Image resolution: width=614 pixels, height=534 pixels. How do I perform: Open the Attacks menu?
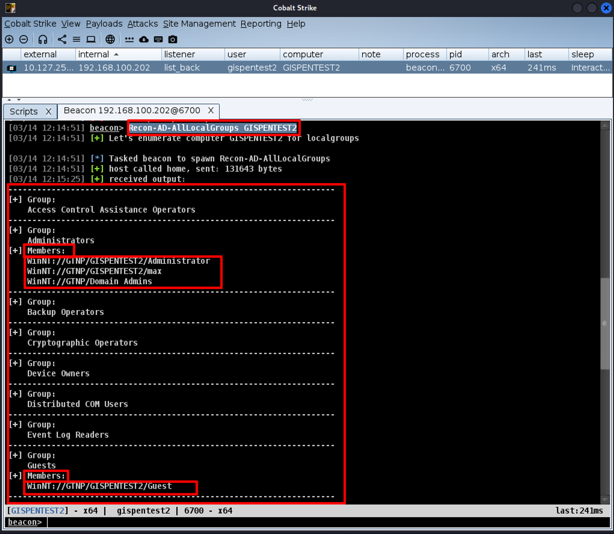[x=142, y=24]
